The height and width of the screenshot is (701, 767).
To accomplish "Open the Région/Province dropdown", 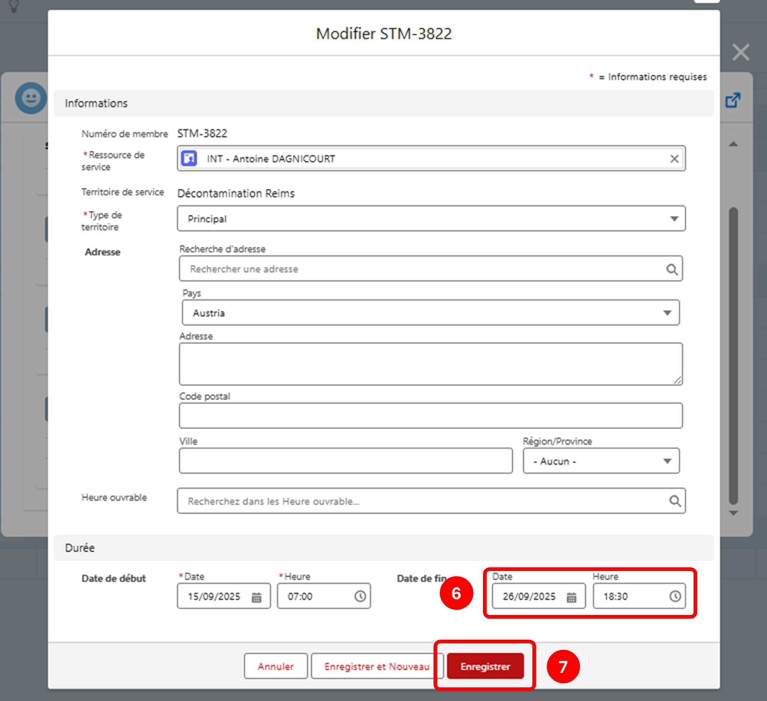I will click(601, 461).
